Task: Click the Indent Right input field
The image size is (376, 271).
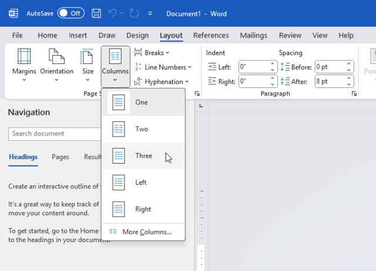Action: tap(254, 82)
